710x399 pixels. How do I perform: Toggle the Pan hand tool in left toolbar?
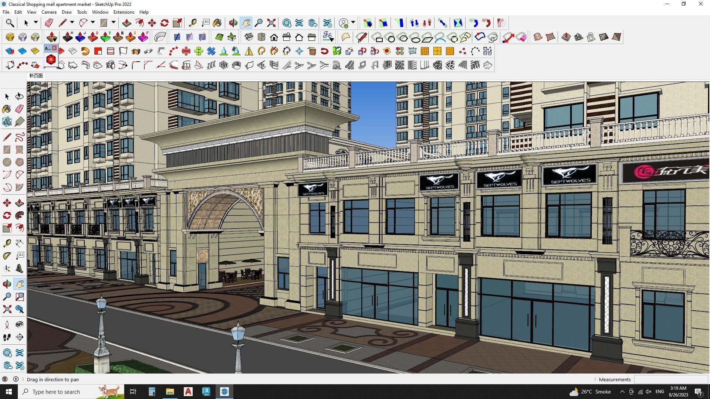click(x=20, y=284)
